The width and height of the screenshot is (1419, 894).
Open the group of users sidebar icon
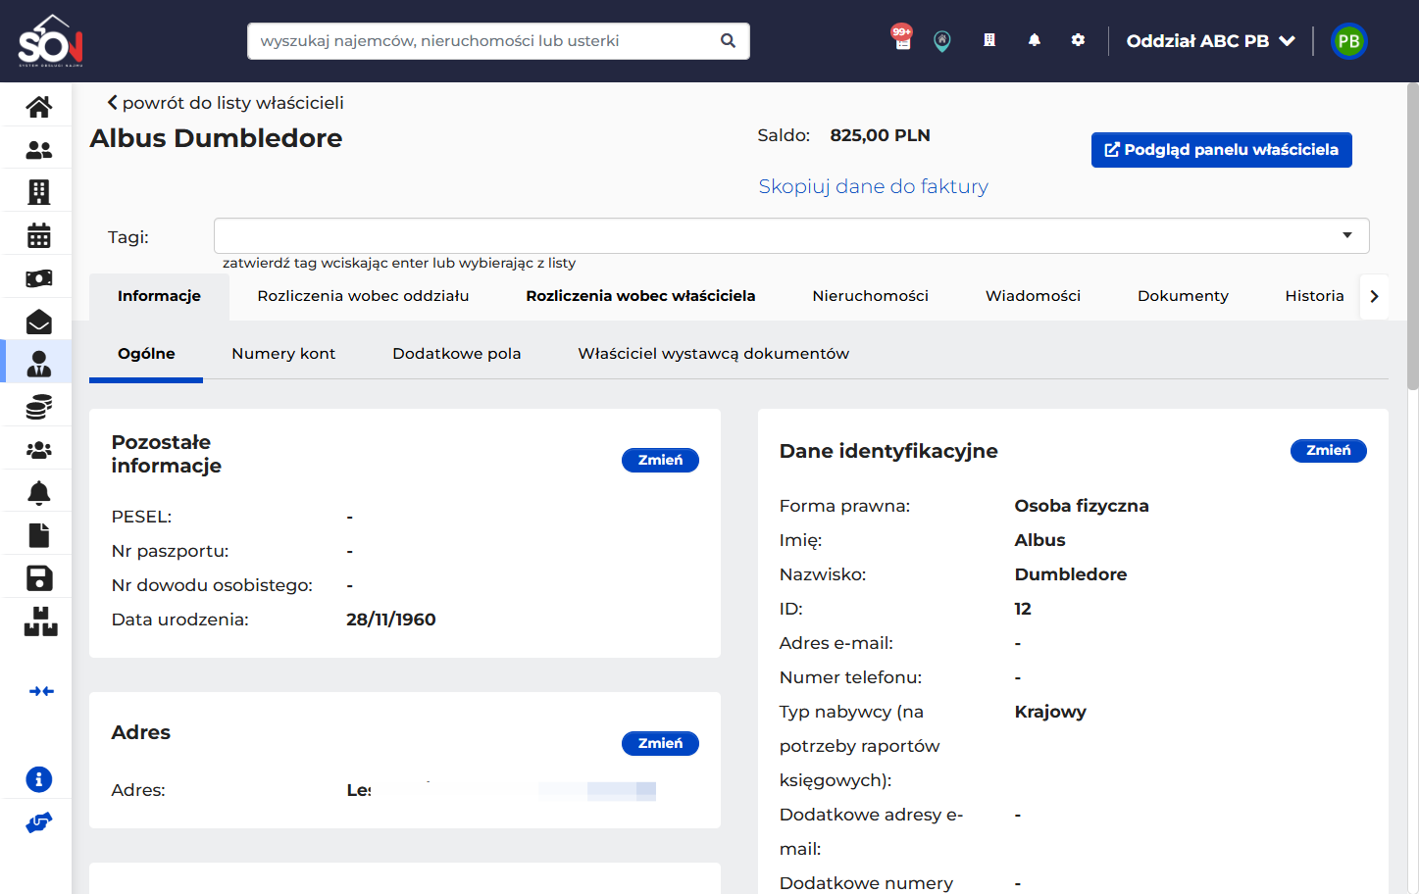[38, 450]
